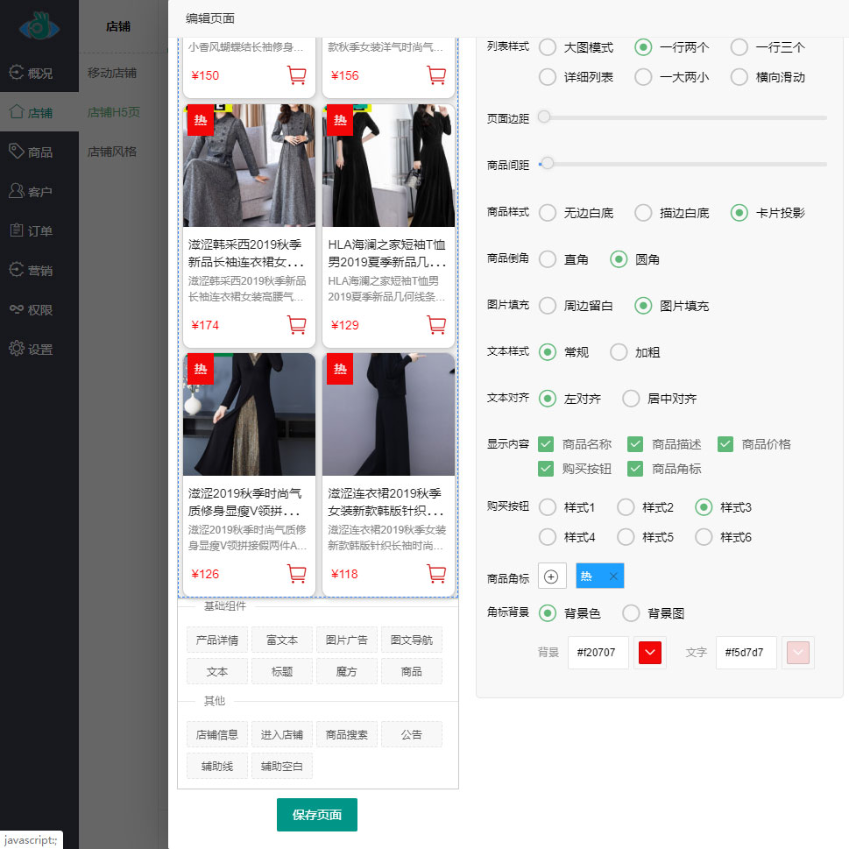Click the 保存页面 button
849x849 pixels.
tap(316, 815)
